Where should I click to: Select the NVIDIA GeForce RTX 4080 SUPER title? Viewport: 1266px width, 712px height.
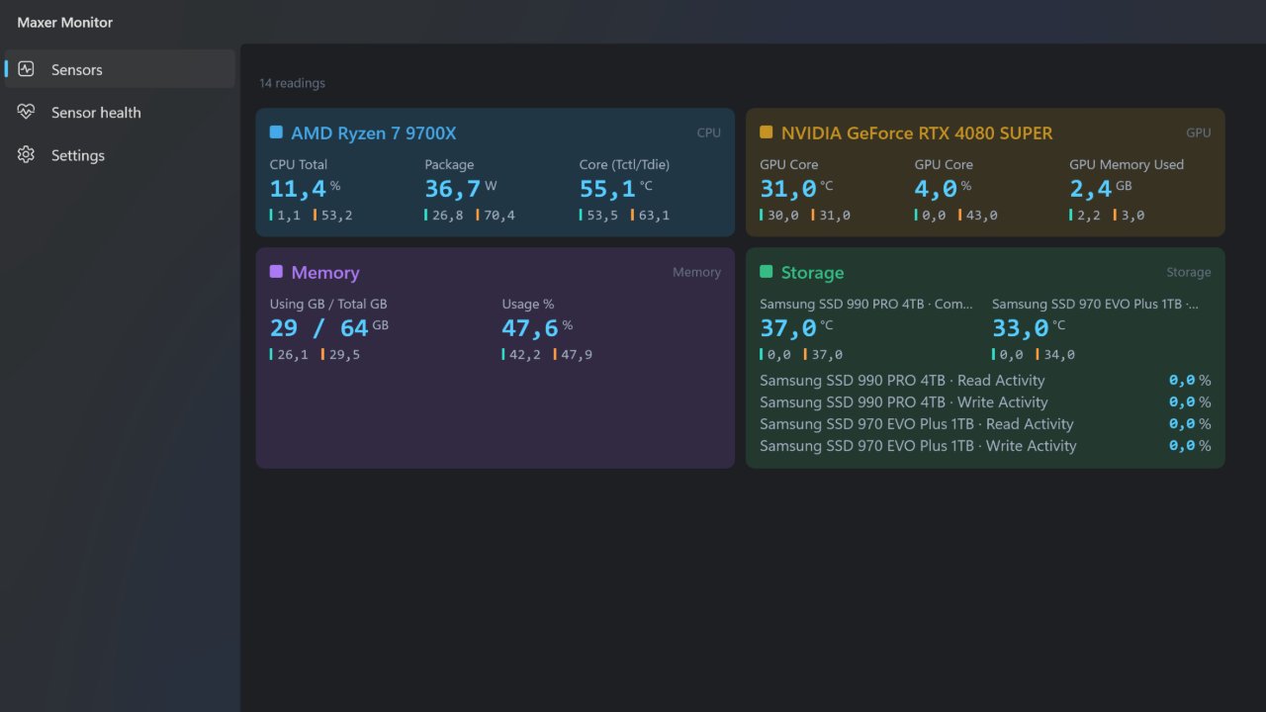click(917, 133)
